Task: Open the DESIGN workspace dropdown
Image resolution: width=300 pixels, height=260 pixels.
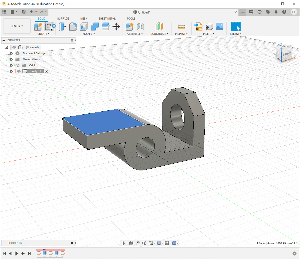Action: click(x=17, y=26)
